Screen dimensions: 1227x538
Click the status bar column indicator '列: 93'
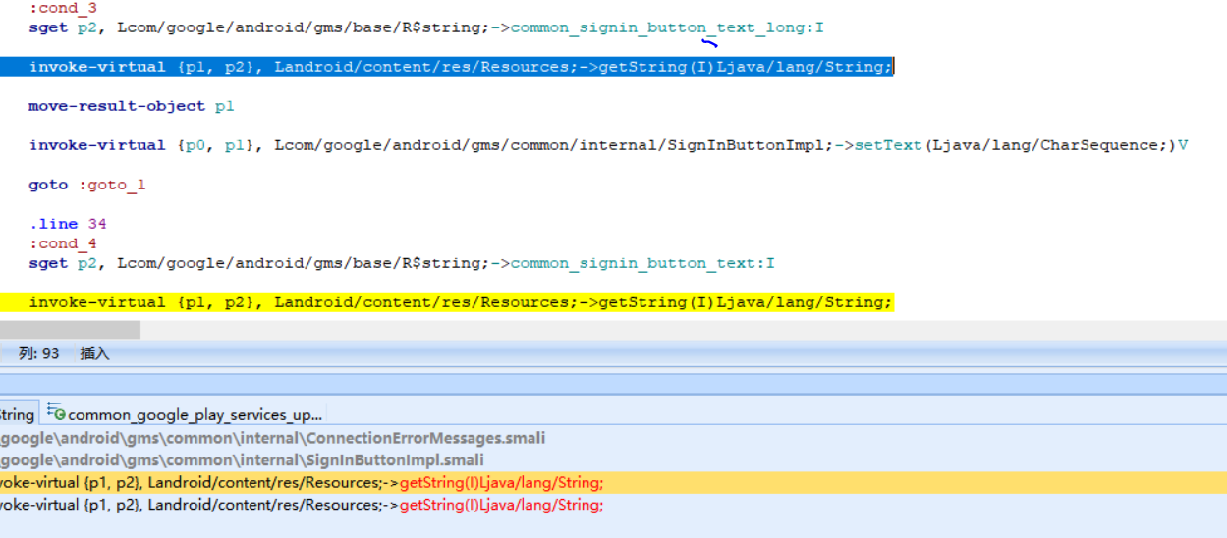(39, 353)
